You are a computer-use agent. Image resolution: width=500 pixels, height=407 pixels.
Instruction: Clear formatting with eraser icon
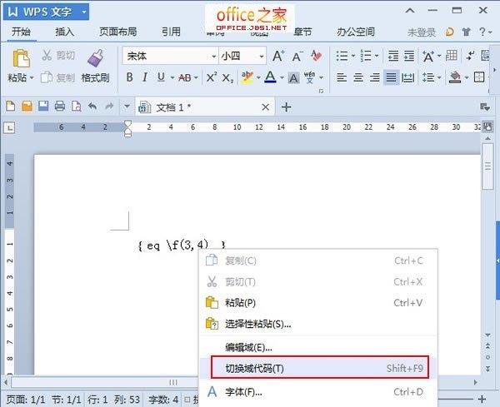316,56
